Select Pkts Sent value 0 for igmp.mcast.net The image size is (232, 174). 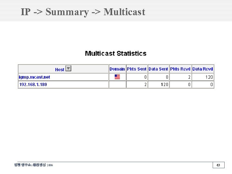pyautogui.click(x=145, y=77)
